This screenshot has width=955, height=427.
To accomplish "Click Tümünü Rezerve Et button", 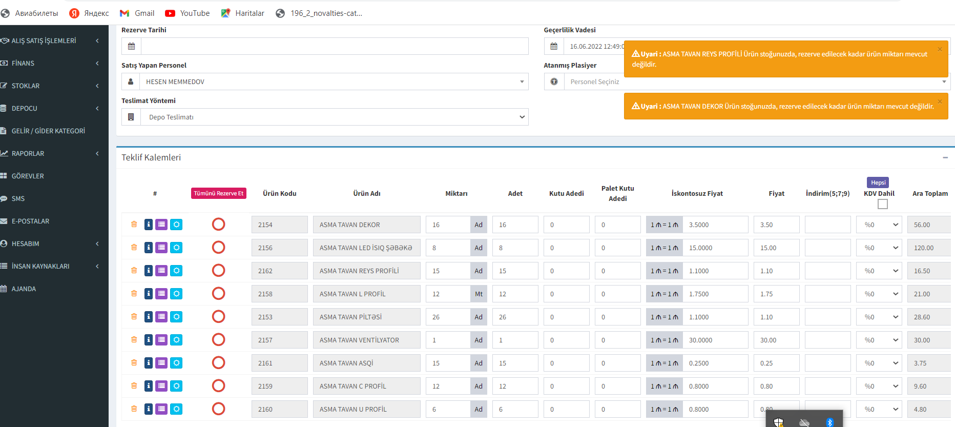I will point(219,193).
